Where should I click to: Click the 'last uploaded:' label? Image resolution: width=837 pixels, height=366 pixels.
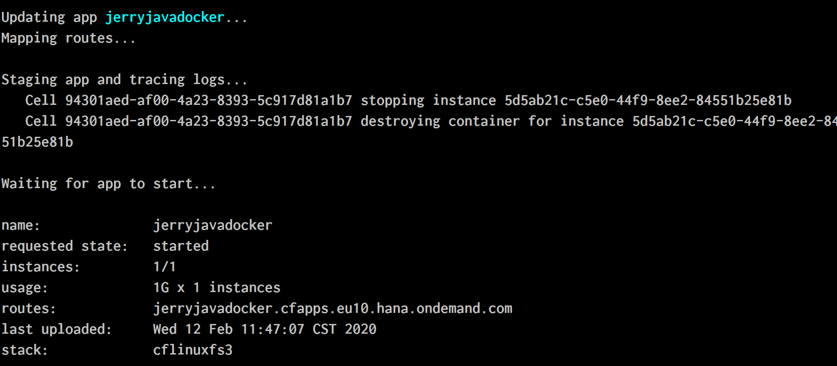(56, 329)
